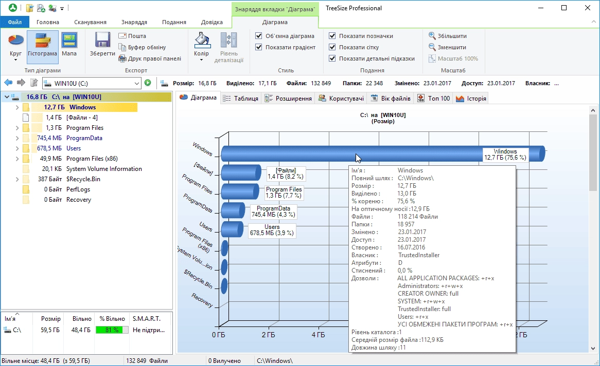Screen dimensions: 600x366
Task: Expand the Users folder node
Action: pyautogui.click(x=17, y=148)
